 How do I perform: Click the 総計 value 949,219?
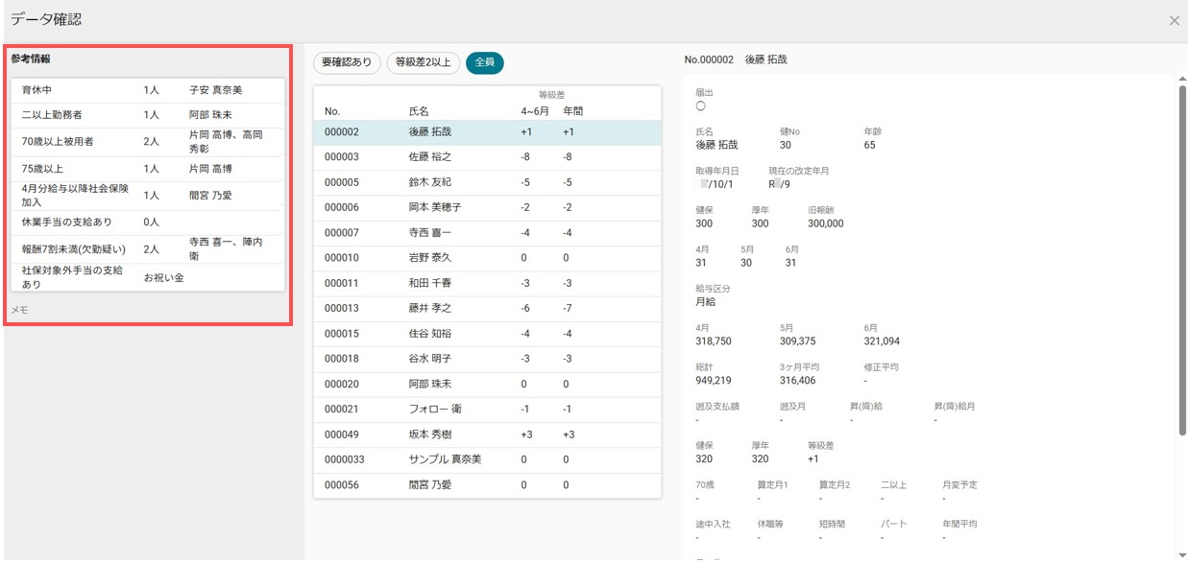point(714,380)
